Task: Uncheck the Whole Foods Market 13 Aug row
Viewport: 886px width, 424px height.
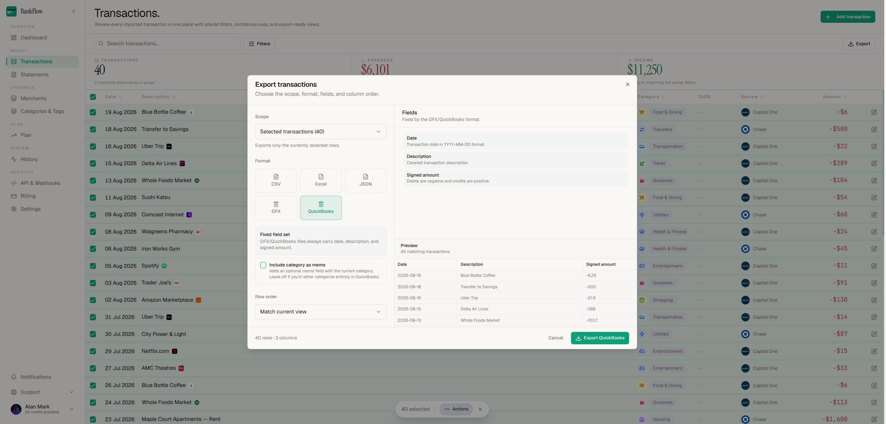Action: pos(93,180)
